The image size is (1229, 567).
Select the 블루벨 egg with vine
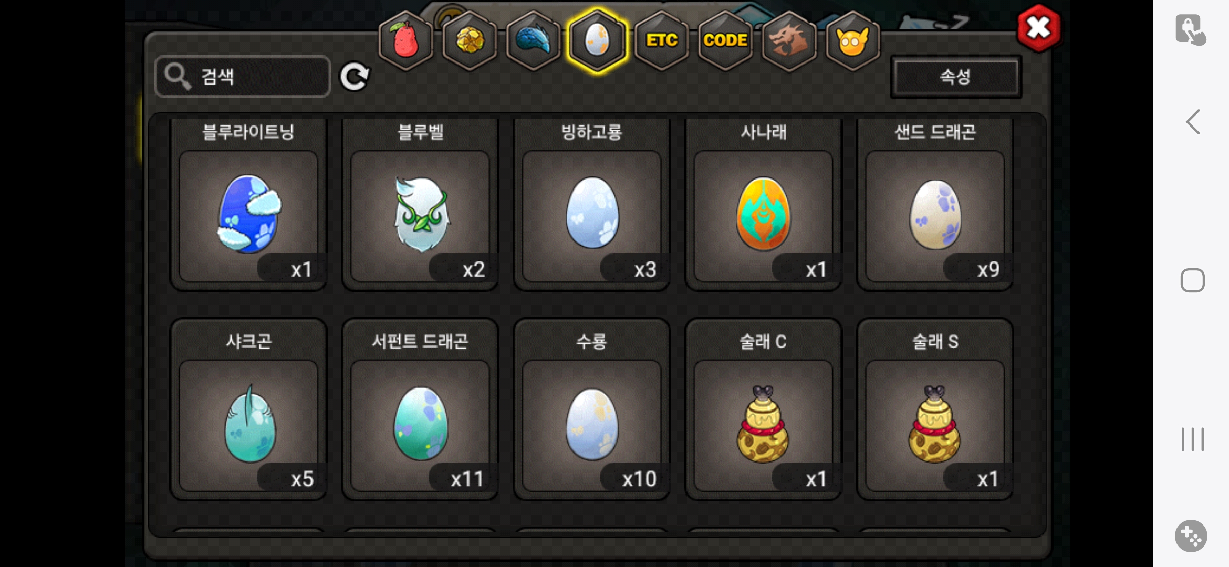point(420,204)
